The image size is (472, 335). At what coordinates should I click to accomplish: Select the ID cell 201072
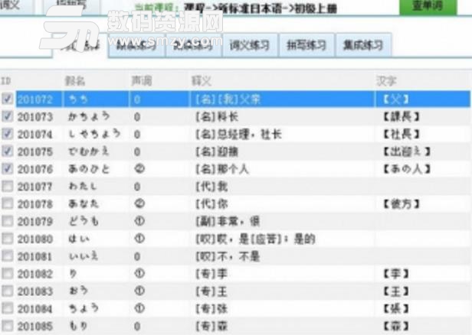coord(35,99)
